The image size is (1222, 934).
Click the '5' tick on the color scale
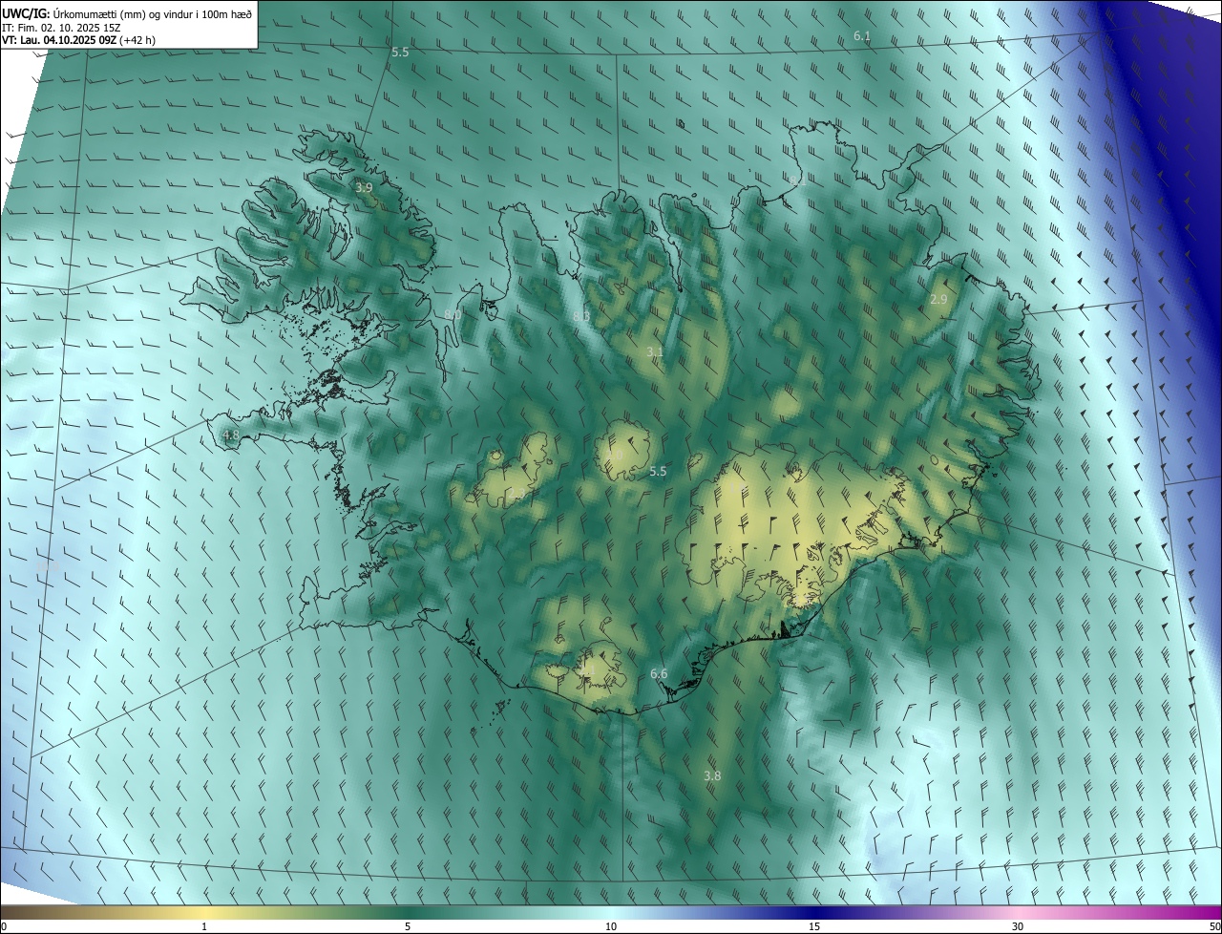point(408,926)
